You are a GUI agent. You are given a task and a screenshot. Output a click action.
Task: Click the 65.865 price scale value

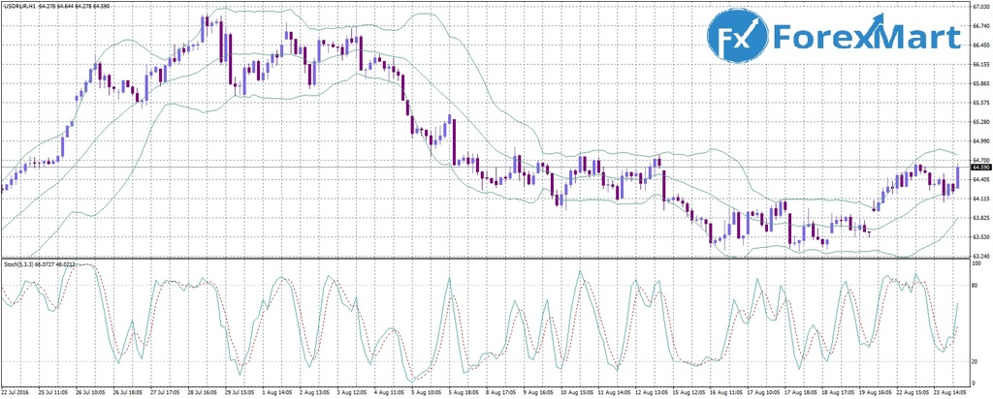pyautogui.click(x=978, y=83)
